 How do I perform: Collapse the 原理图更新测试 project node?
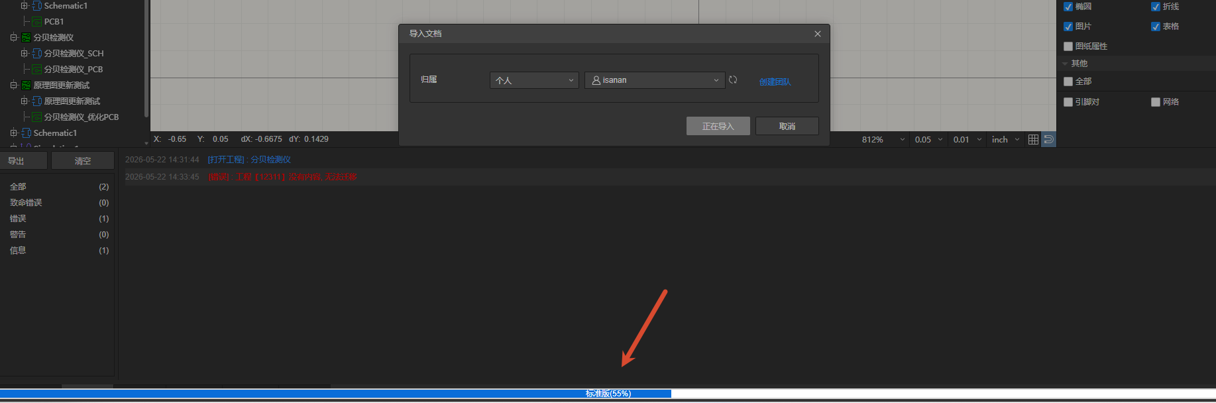[14, 86]
